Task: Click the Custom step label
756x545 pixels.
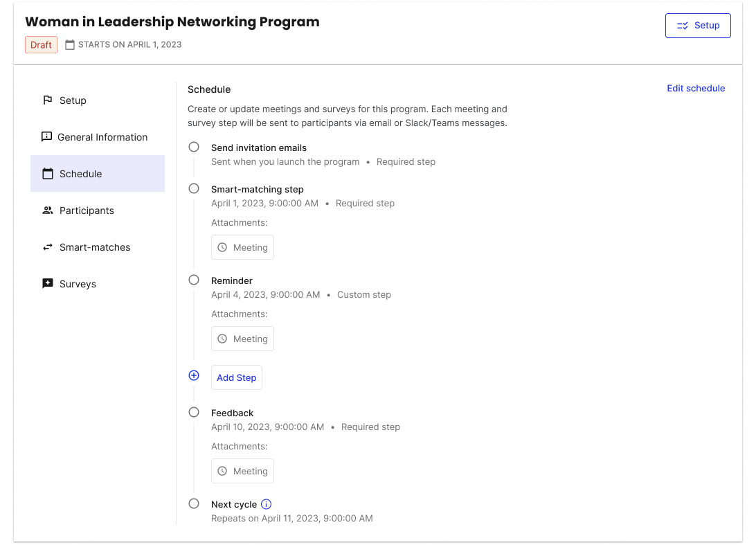Action: click(364, 295)
